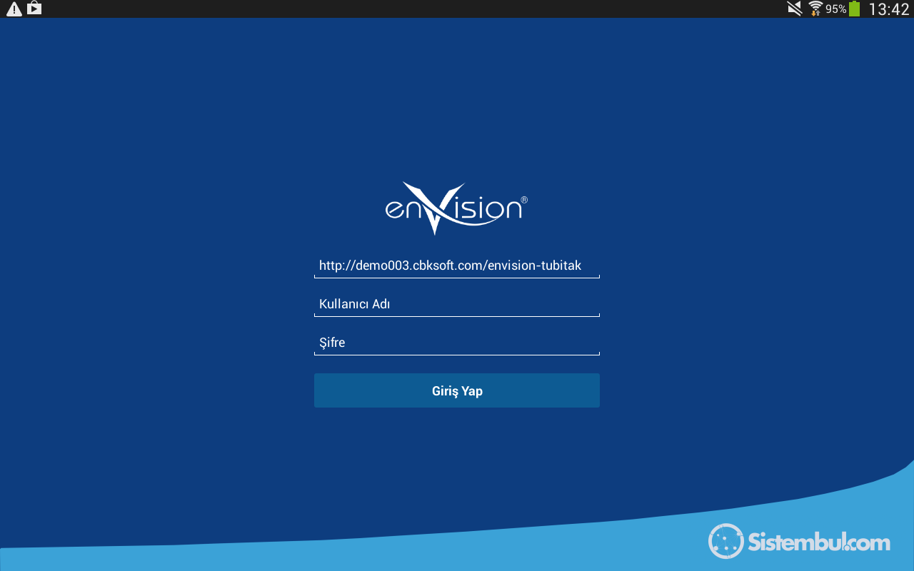The image size is (914, 571).
Task: Tap the 95% battery percentage text
Action: pyautogui.click(x=836, y=9)
